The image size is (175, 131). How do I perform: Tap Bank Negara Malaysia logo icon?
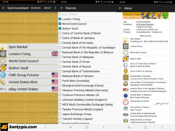click(126, 96)
